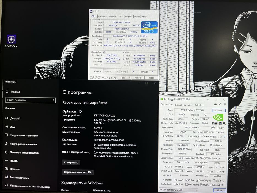Open Звук speaker icon

[6, 127]
